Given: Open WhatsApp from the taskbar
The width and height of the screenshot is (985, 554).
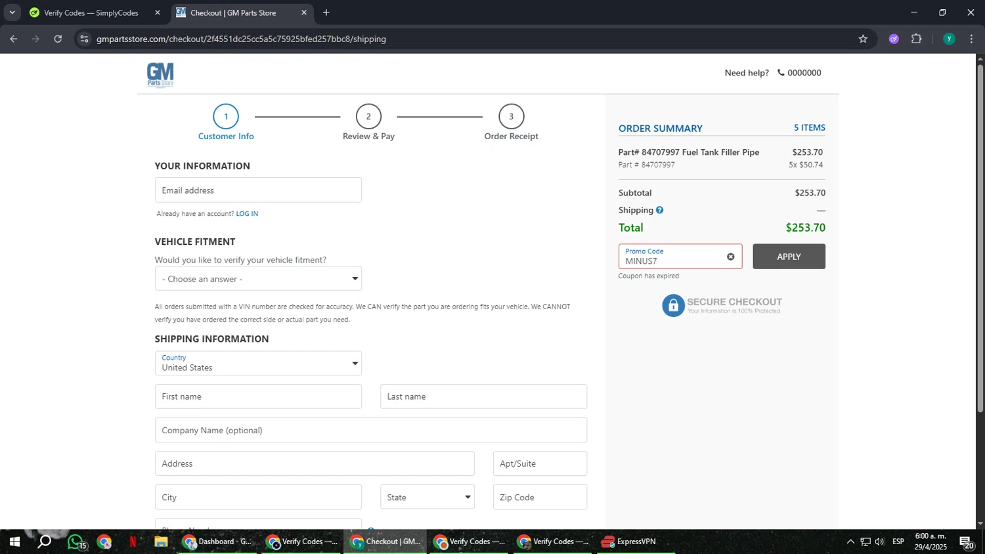Looking at the screenshot, I should pyautogui.click(x=76, y=542).
